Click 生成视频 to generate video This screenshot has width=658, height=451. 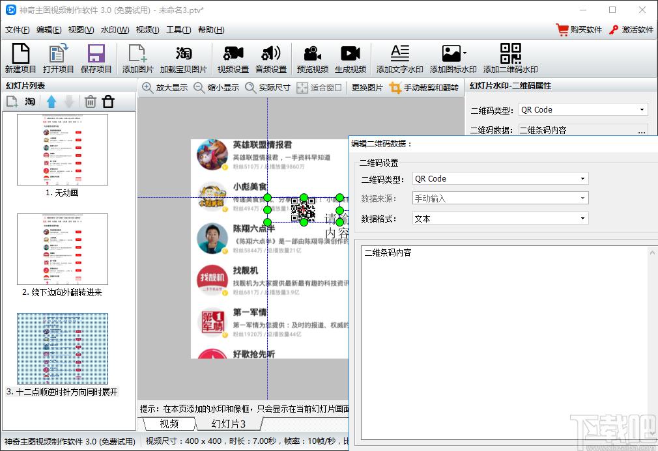350,59
